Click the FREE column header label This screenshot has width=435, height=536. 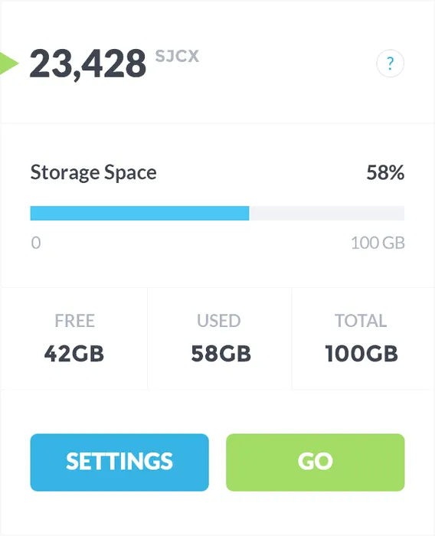click(x=74, y=321)
